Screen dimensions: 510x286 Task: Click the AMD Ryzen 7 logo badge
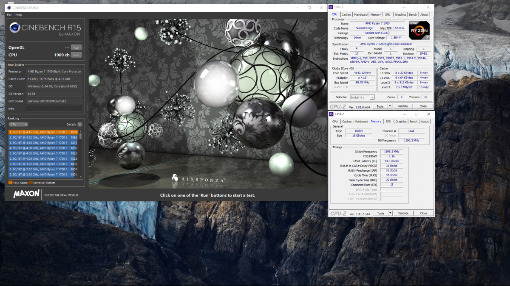point(419,31)
